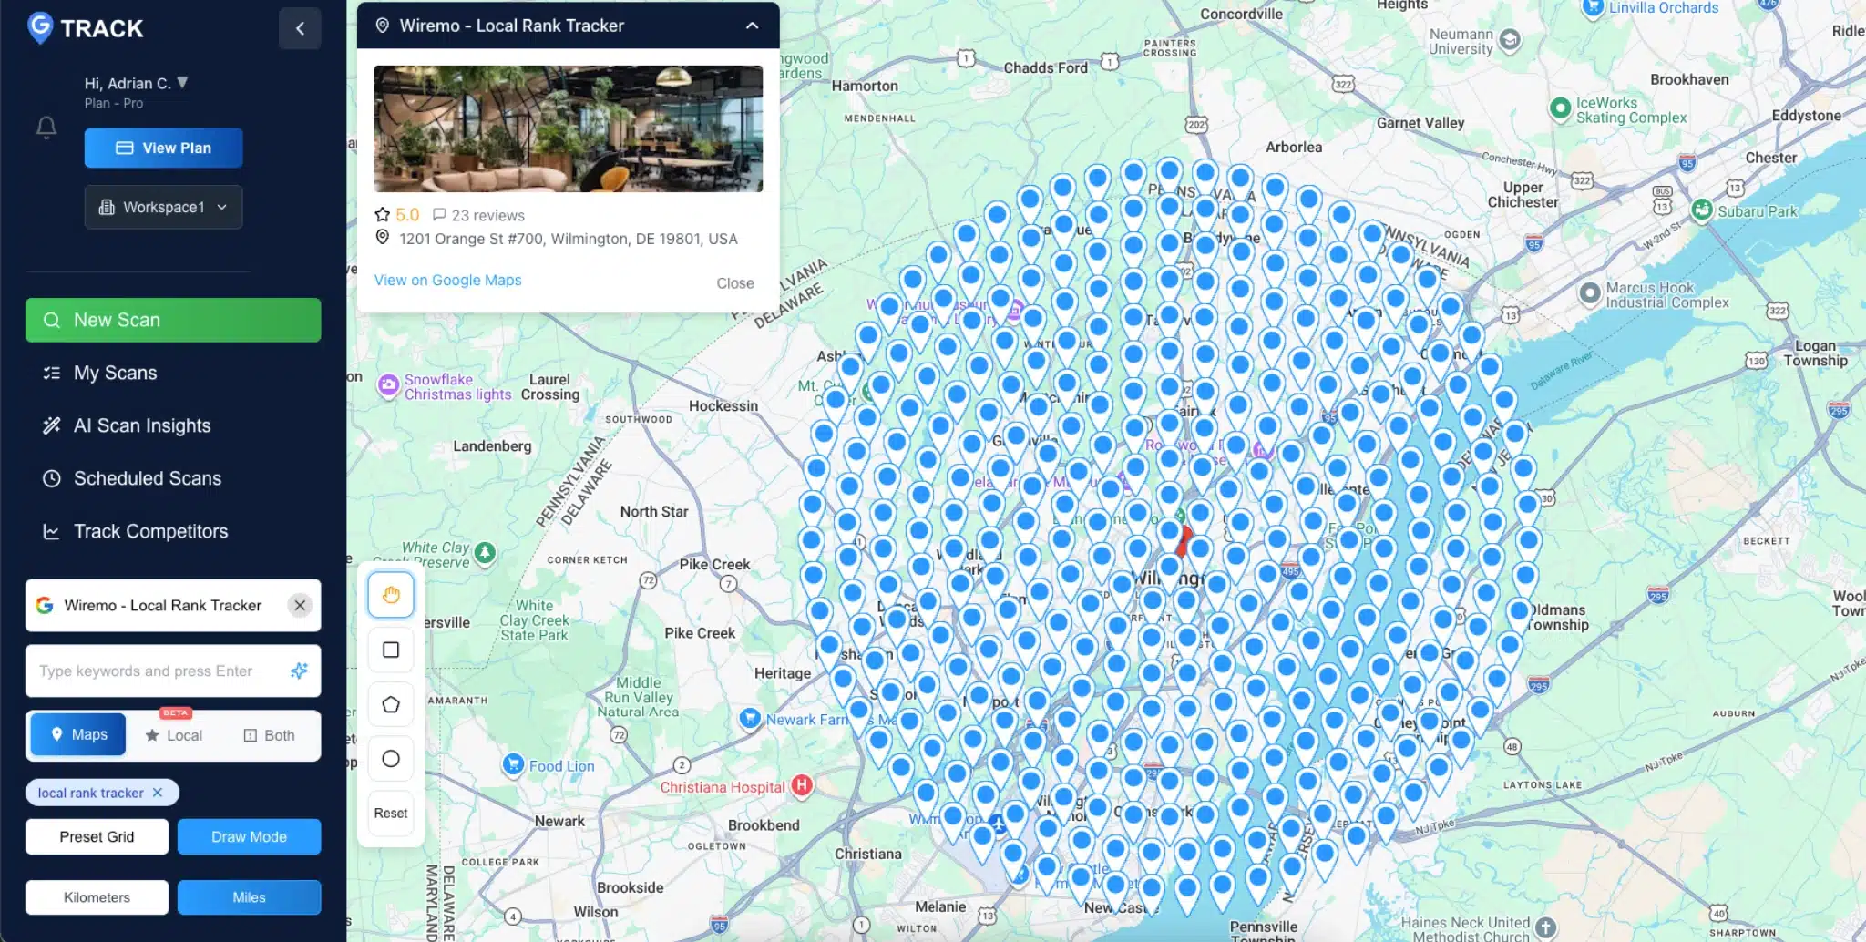Open the Workspace1 dropdown
Viewport: 1866px width, 942px height.
[164, 207]
